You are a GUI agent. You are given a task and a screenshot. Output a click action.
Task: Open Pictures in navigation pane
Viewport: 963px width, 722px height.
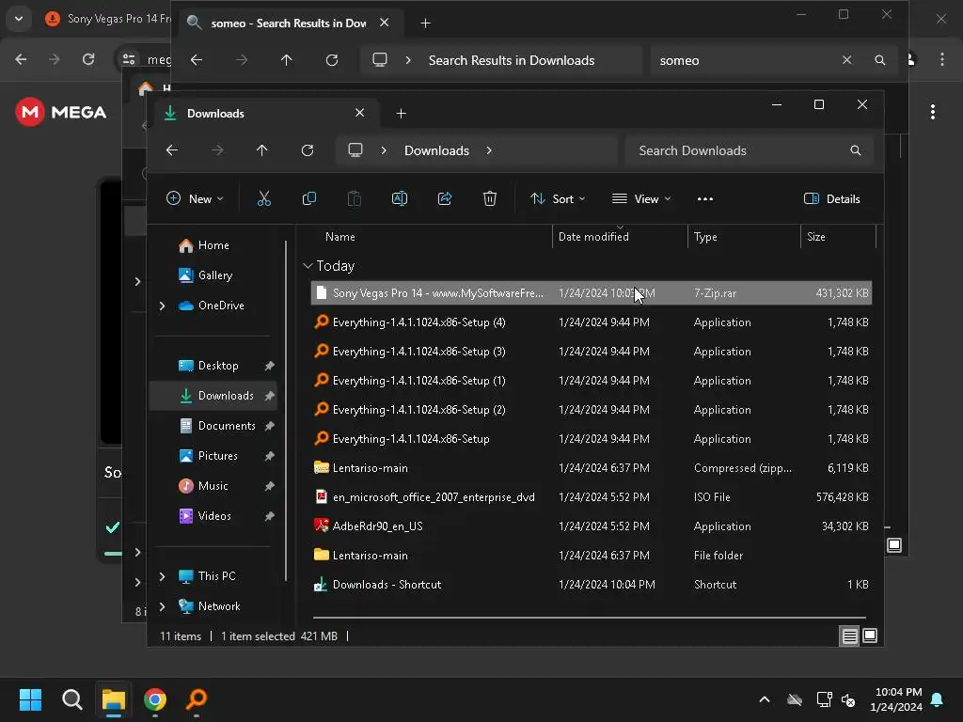[217, 456]
